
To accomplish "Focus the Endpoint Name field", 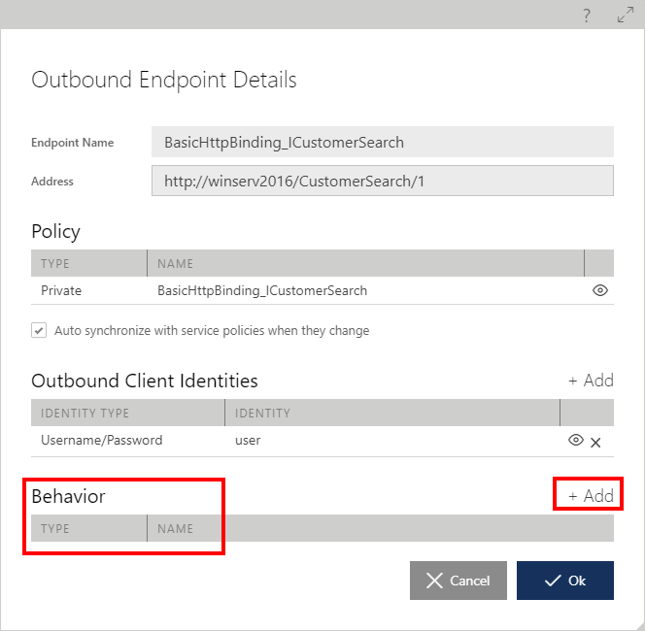I will (383, 143).
